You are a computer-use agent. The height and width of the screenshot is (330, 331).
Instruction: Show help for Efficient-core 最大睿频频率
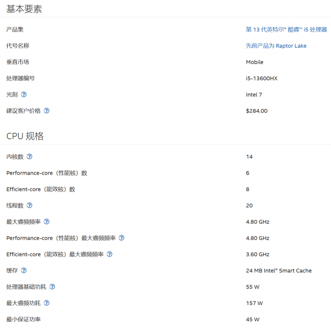(x=109, y=254)
